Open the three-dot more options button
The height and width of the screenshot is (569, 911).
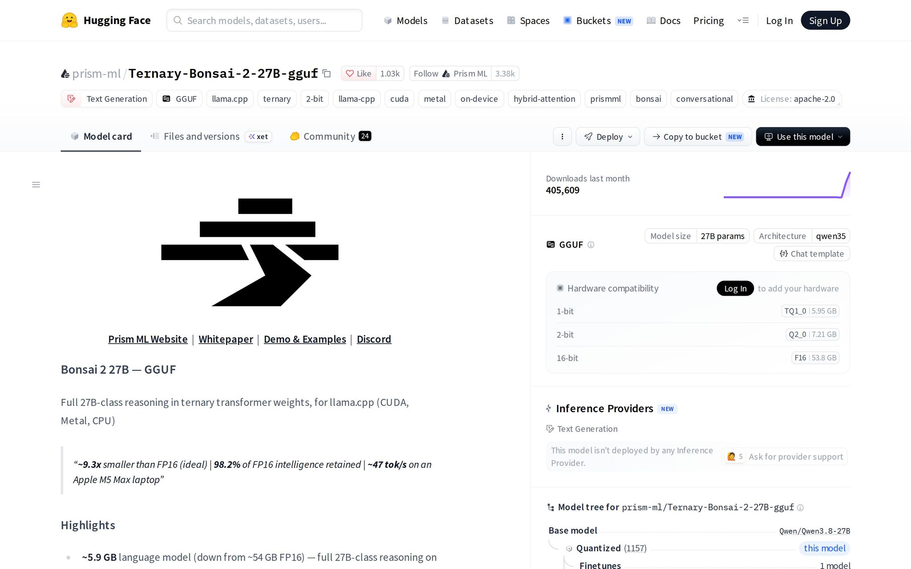562,136
